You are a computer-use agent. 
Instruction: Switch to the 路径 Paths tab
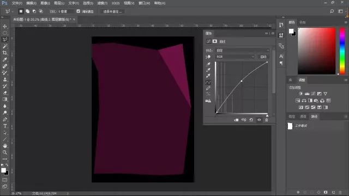[314, 117]
